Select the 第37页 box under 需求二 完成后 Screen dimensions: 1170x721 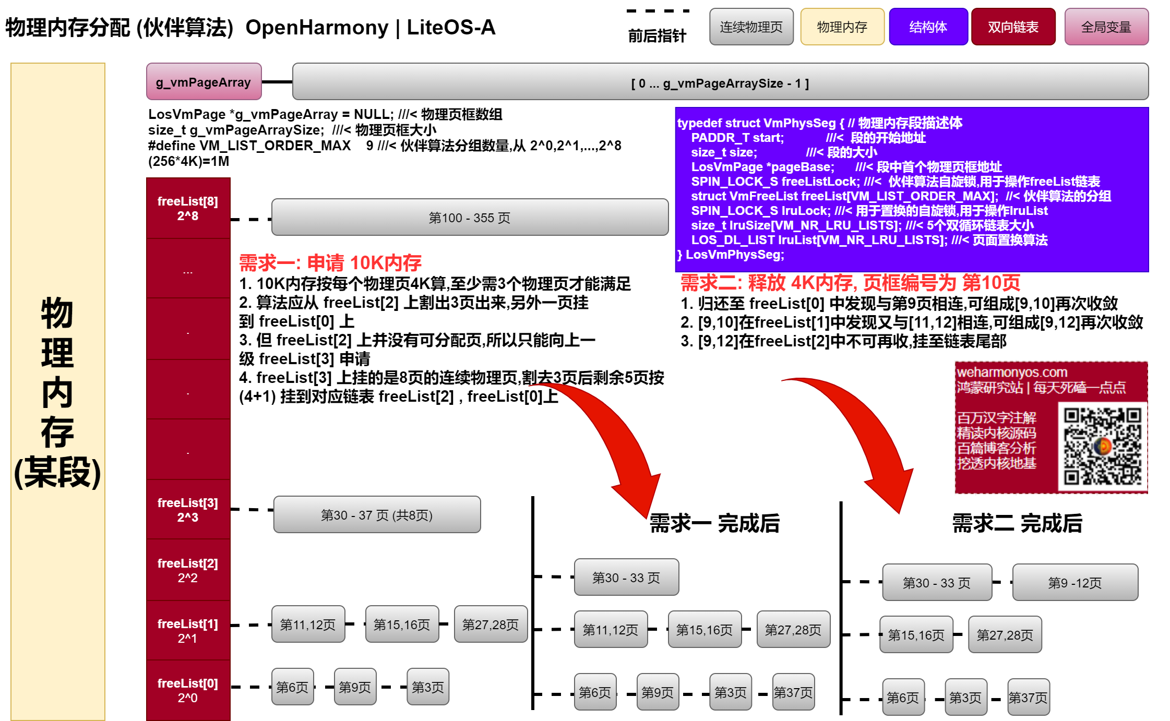[1028, 697]
